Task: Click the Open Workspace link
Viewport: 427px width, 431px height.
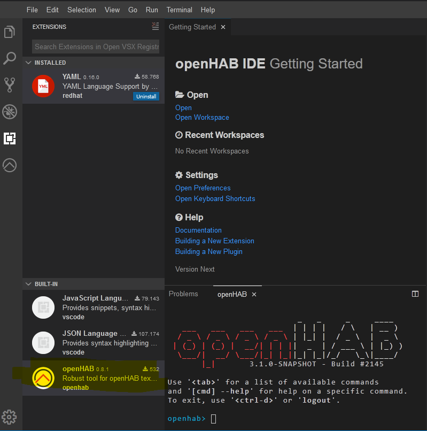Action: [x=202, y=118]
